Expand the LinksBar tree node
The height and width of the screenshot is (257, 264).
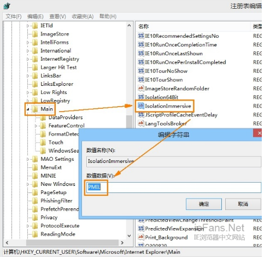(28, 75)
